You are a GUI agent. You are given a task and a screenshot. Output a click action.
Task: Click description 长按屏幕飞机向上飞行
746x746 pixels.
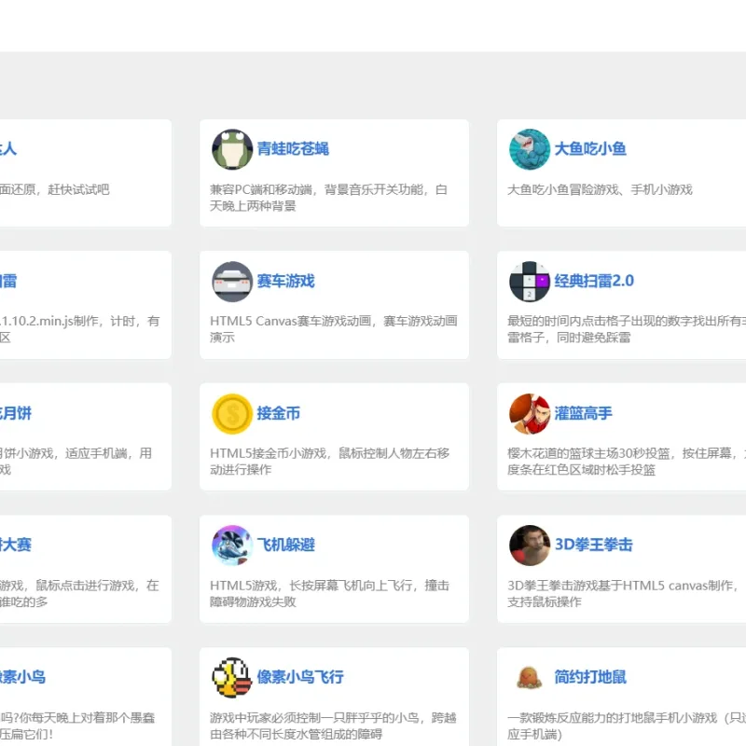pyautogui.click(x=351, y=586)
